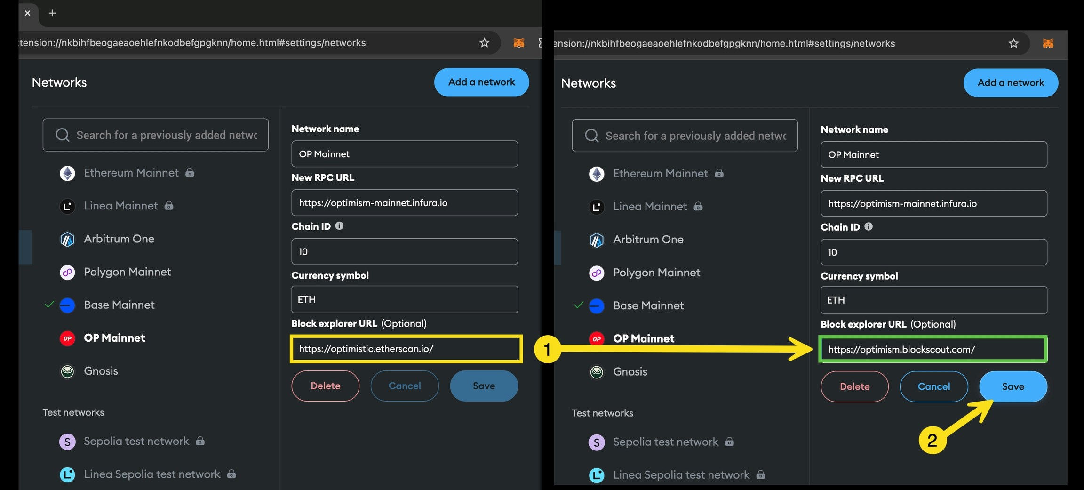The image size is (1084, 490).
Task: Bookmark page with star icon in the left window
Action: [x=484, y=43]
